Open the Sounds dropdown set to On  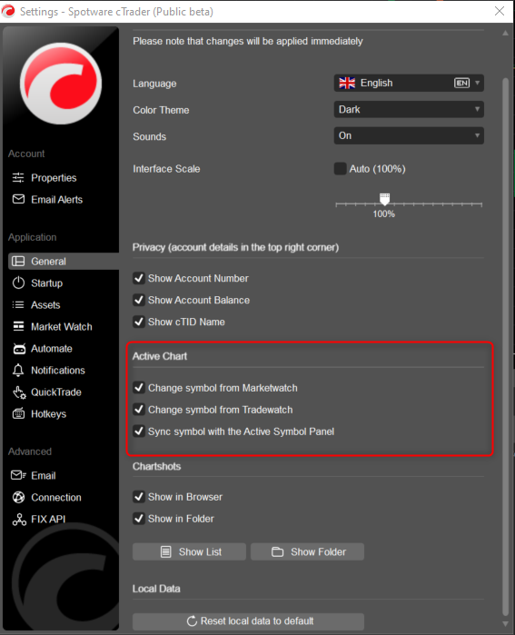point(409,135)
